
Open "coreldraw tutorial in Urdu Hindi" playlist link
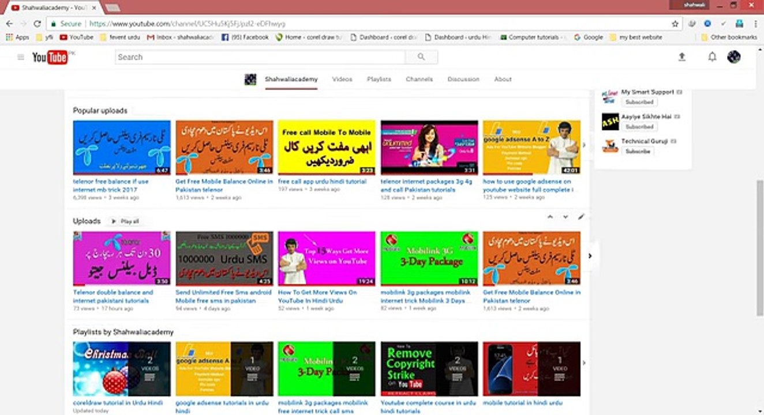click(x=118, y=403)
